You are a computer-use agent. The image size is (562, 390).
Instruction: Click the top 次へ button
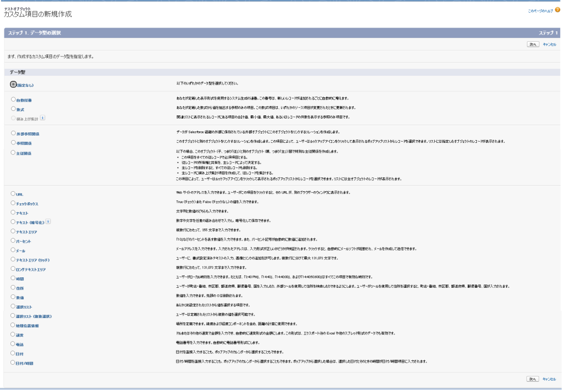click(x=532, y=44)
